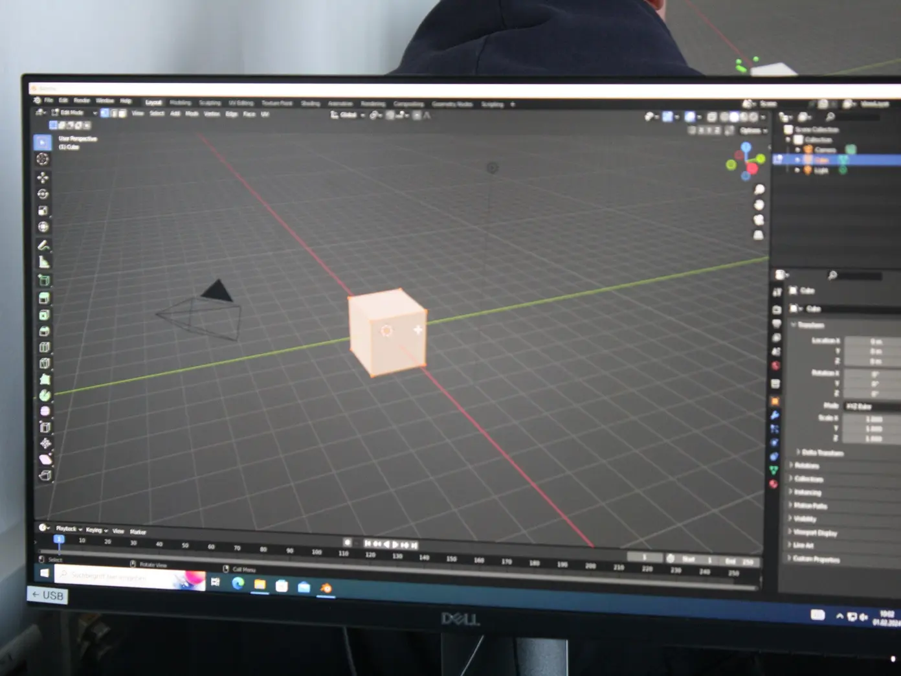This screenshot has width=901, height=676.
Task: Select the Transform tool
Action: click(x=43, y=227)
